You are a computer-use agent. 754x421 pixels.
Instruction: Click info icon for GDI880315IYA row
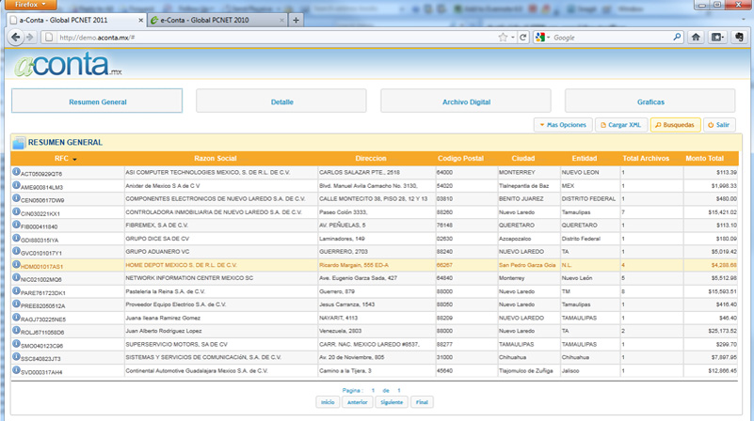click(16, 238)
